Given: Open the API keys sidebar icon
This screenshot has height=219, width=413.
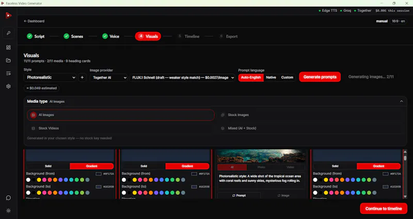Looking at the screenshot, I should (x=8, y=33).
